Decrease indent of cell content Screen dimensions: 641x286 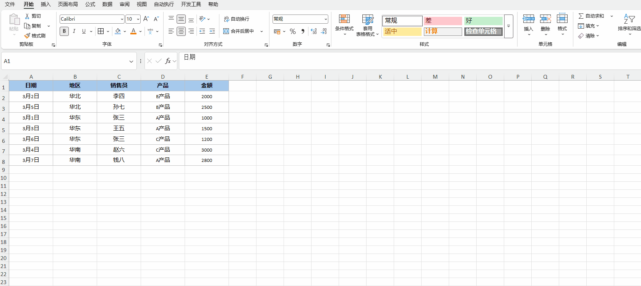(202, 31)
